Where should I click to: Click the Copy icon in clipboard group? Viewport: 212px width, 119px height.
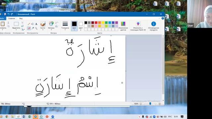point(8,26)
